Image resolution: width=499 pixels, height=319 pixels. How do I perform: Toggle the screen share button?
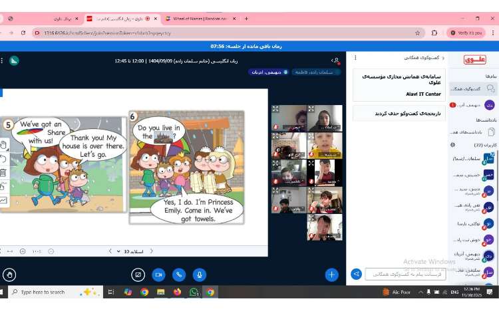tap(138, 274)
